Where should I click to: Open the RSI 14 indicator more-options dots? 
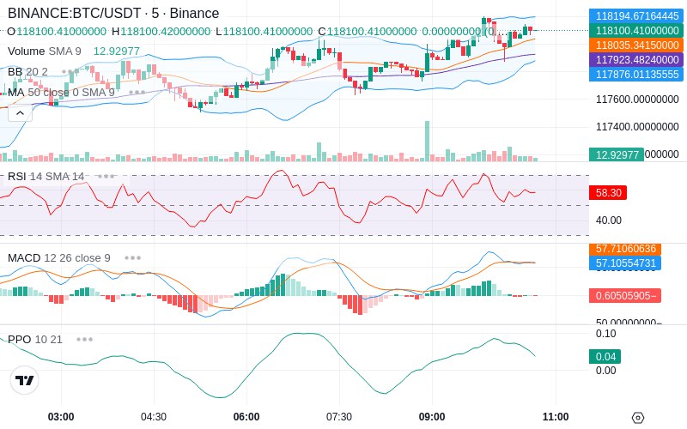click(106, 177)
